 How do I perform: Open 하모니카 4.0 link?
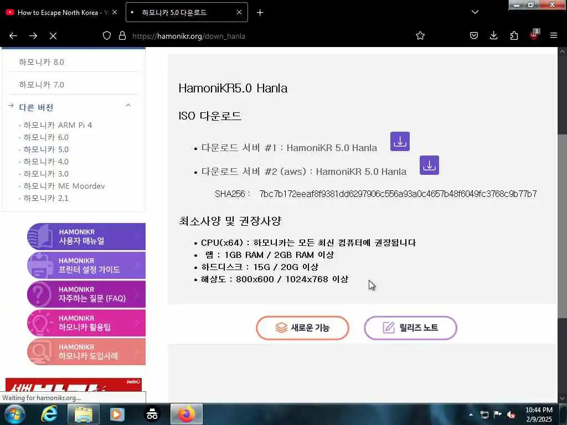click(x=46, y=162)
